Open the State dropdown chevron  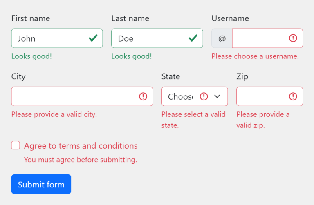point(217,96)
